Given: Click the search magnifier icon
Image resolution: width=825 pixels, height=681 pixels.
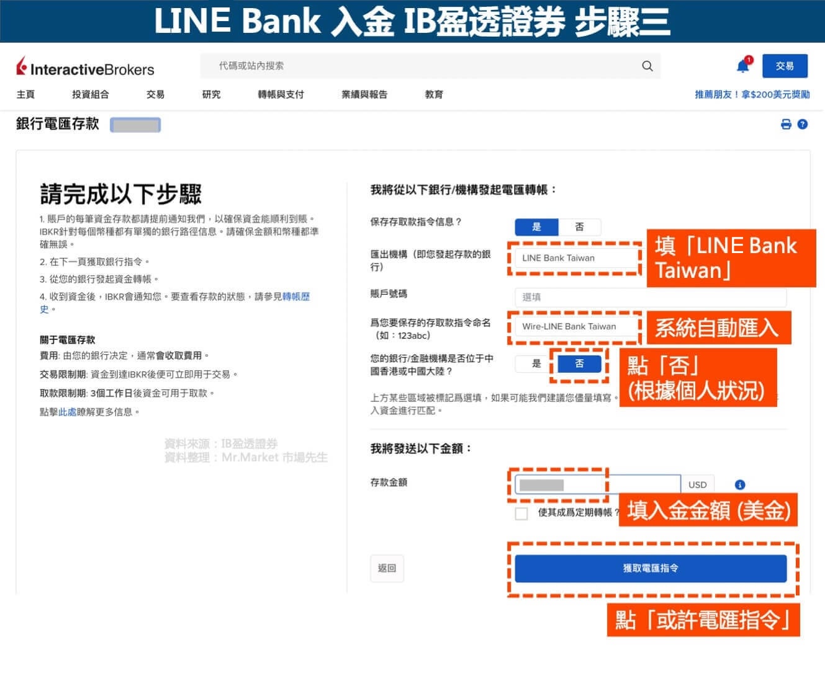Looking at the screenshot, I should point(647,66).
